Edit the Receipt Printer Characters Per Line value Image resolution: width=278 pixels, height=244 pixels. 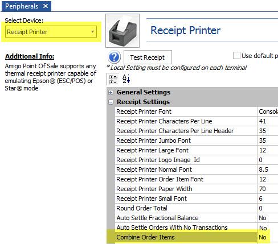click(x=268, y=121)
